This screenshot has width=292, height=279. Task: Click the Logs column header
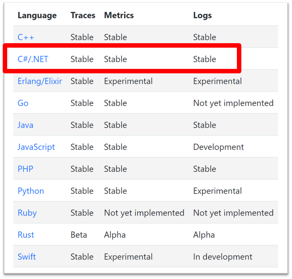[202, 15]
